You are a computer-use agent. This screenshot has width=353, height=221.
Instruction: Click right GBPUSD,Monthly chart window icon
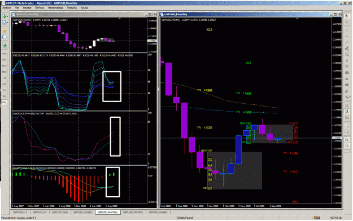[162, 14]
